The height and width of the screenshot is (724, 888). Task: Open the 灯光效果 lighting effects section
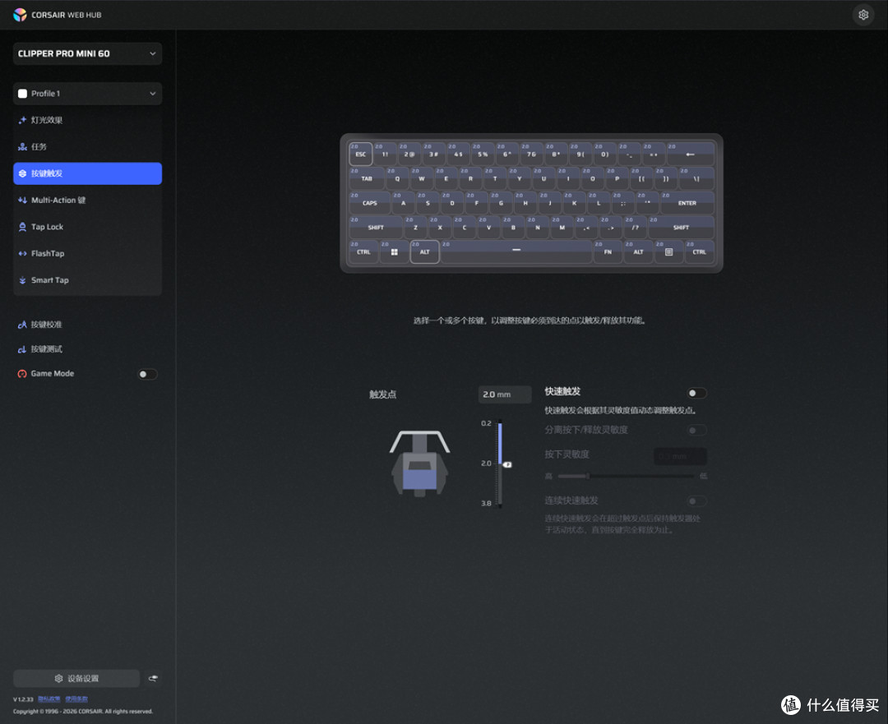tap(87, 120)
